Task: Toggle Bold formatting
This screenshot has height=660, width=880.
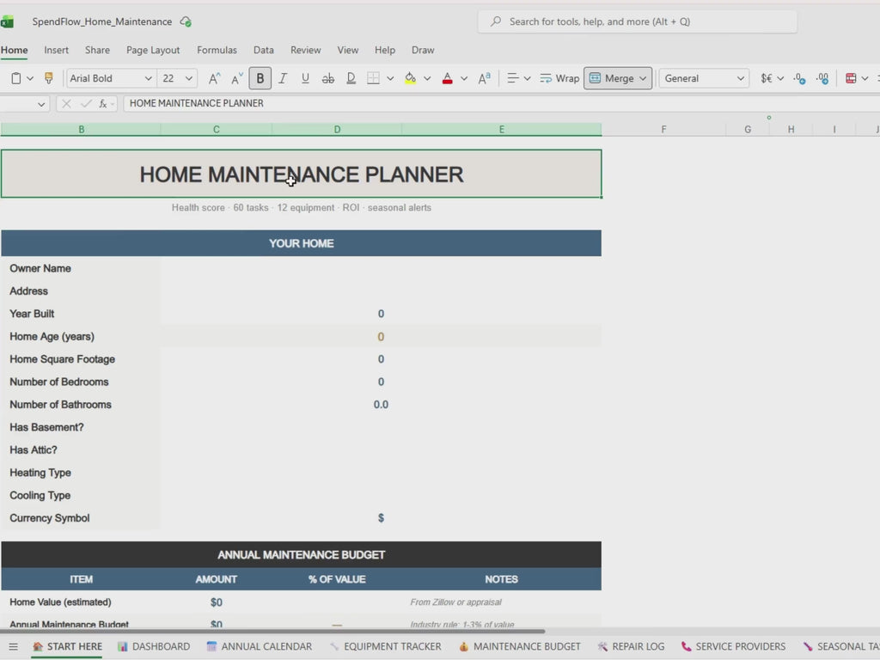Action: 260,78
